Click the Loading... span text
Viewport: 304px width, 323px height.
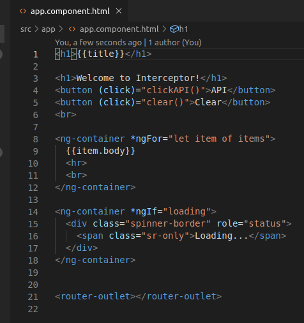222,236
